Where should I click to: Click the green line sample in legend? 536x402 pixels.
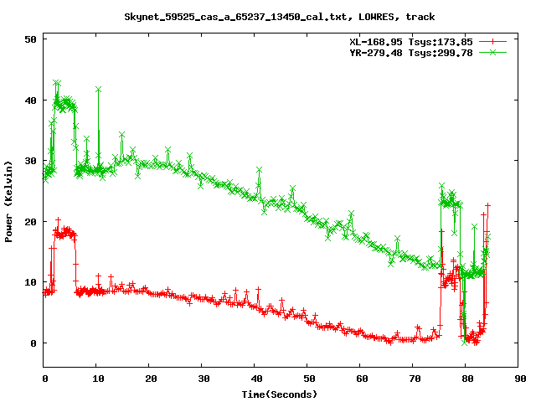[x=492, y=52]
